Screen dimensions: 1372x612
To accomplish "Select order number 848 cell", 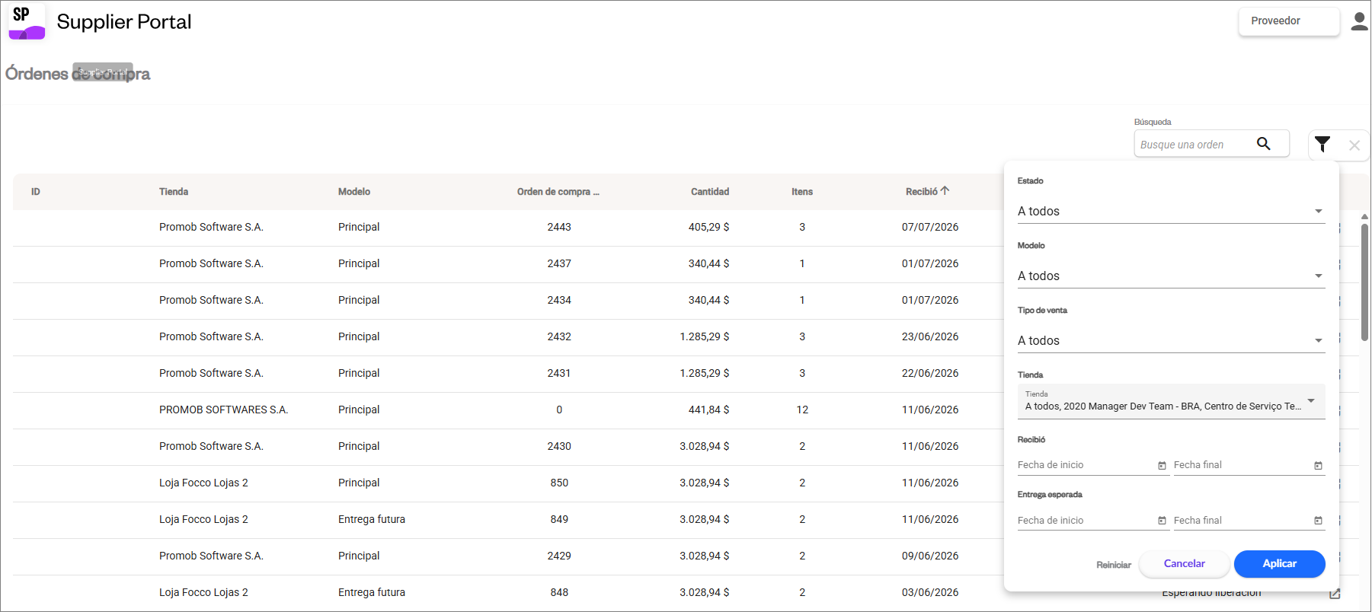I will 559,592.
